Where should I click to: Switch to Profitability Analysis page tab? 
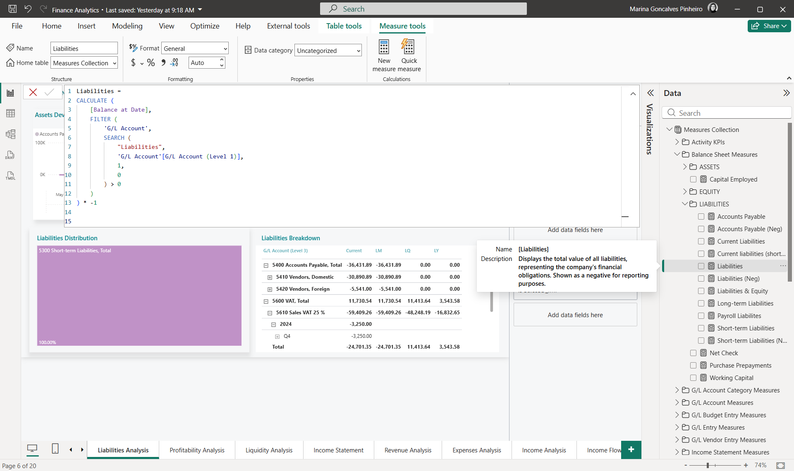pyautogui.click(x=197, y=450)
